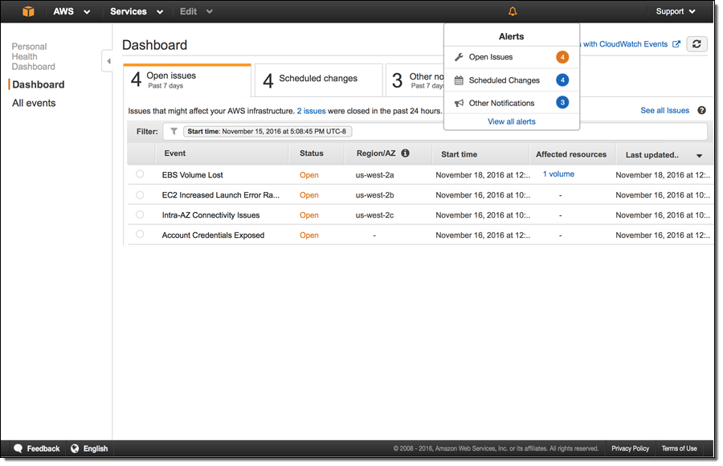This screenshot has height=466, width=723.
Task: Click the Region/AZ info icon
Action: tap(405, 153)
